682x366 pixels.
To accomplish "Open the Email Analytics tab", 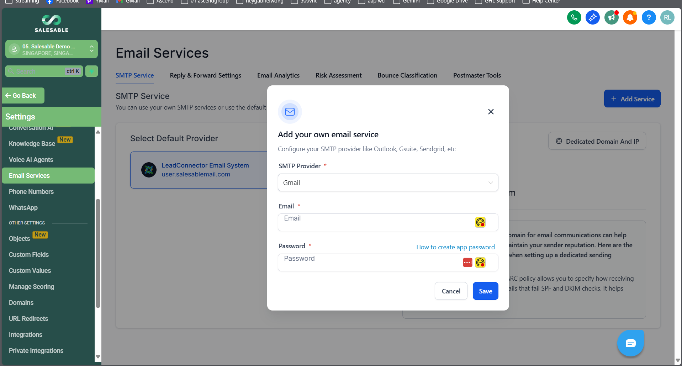I will pos(278,75).
